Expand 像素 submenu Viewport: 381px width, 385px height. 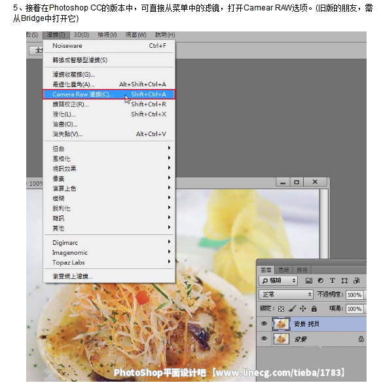(109, 179)
